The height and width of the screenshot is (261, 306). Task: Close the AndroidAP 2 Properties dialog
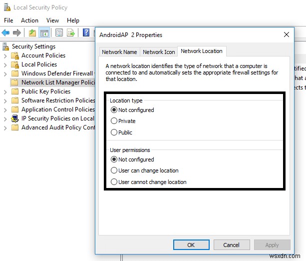(287, 34)
